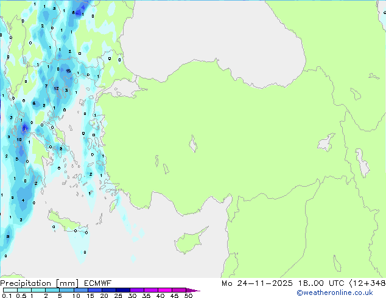Click the 15–20 mm legend swatch
Screen dimensions: 386x298
tap(94, 290)
